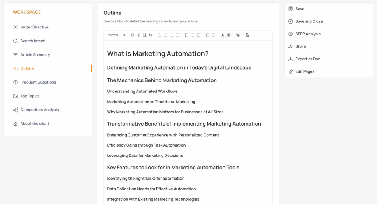377x204 pixels.
Task: Open Writer Directive in the workspace sidebar
Action: coord(34,27)
